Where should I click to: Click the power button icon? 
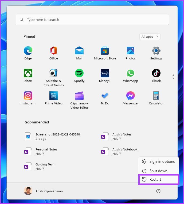(158, 191)
